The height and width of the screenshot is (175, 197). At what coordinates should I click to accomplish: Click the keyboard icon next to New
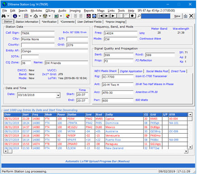point(185,16)
